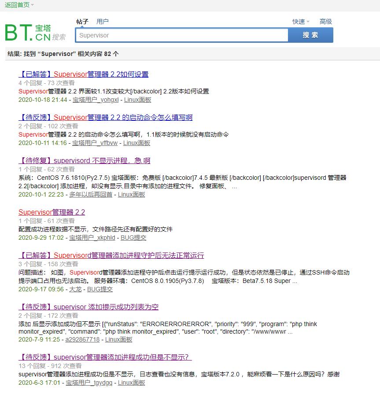Click snippet 配置成功进程数据不显示
Image resolution: width=380 pixels, height=394 pixels.
click(96, 229)
